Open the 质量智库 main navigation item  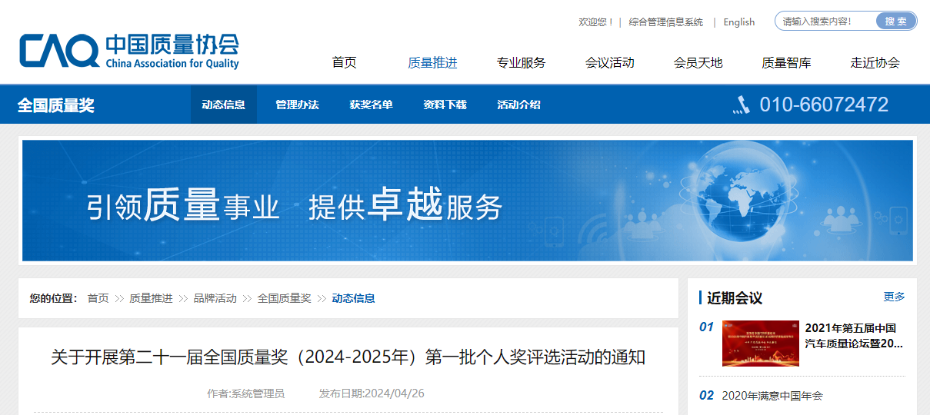point(786,63)
